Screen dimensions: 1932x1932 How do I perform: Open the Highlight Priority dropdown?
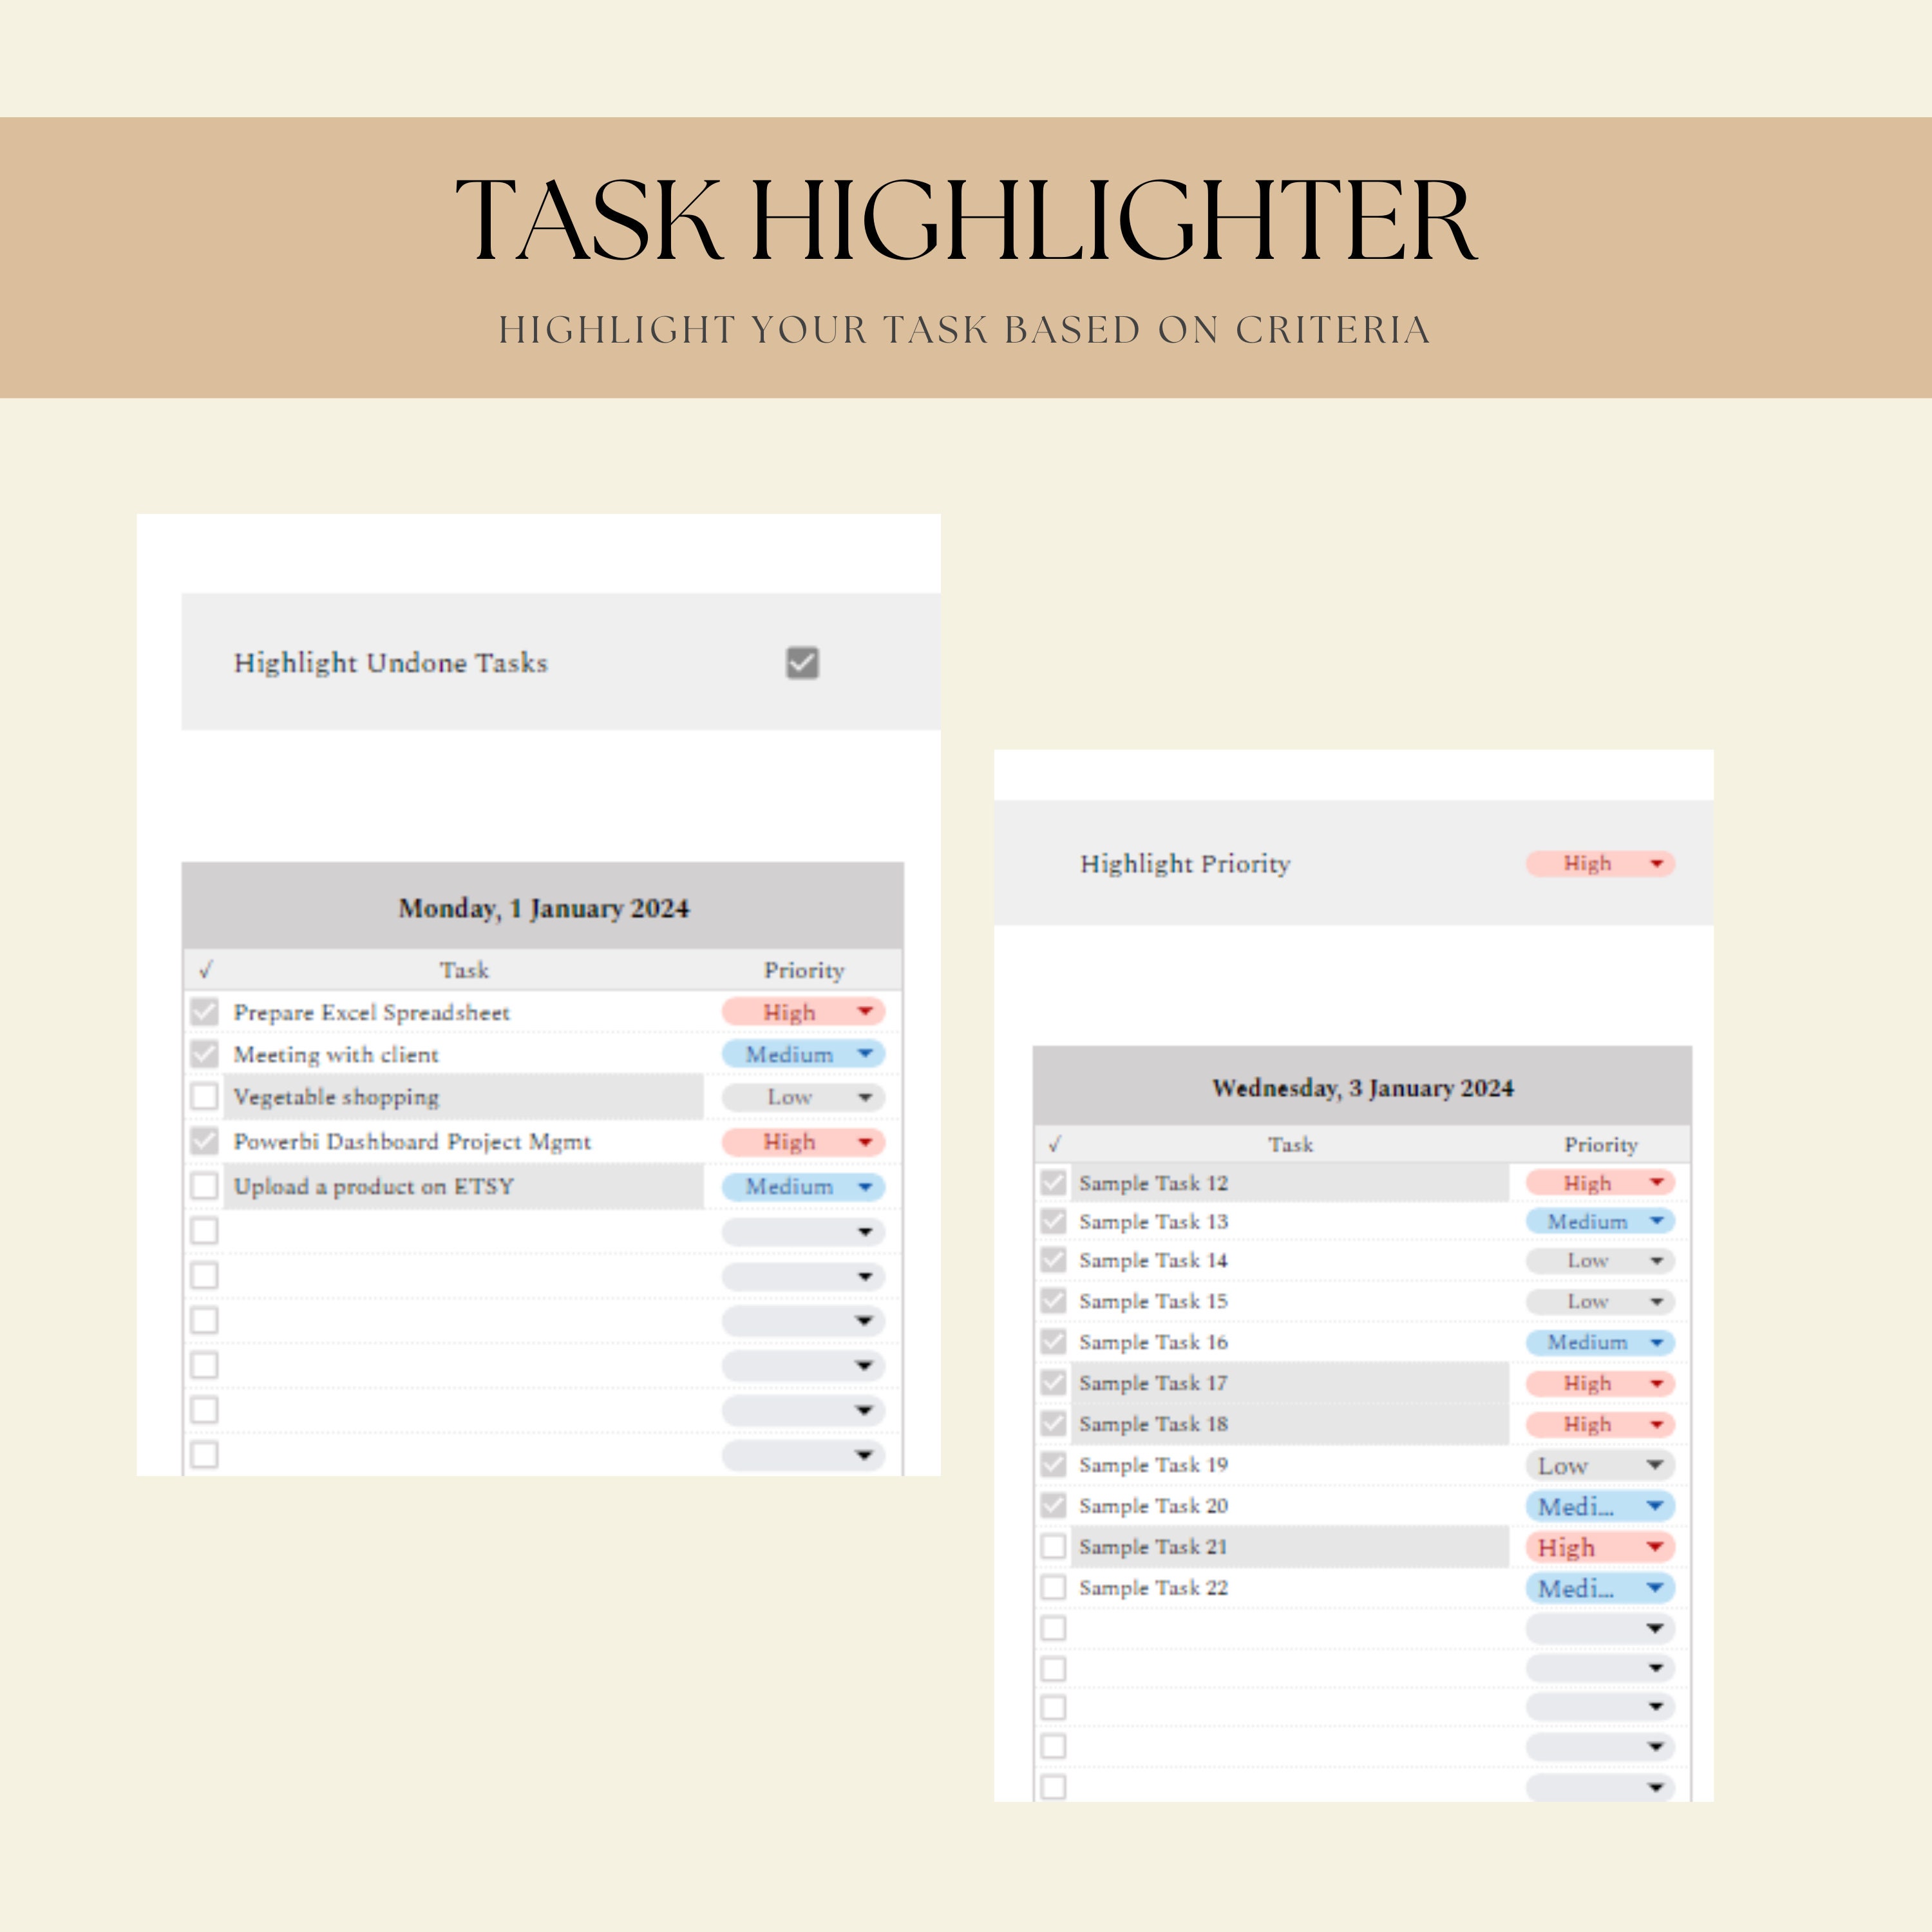click(x=1600, y=863)
